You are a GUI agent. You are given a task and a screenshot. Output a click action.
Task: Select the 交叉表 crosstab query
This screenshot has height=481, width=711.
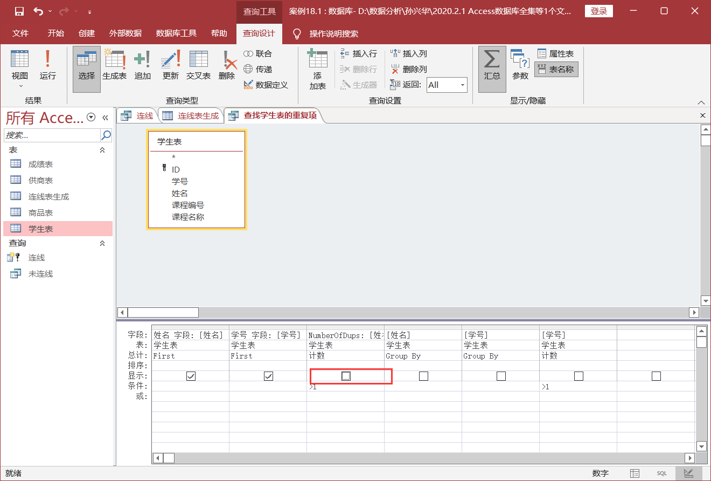(199, 65)
